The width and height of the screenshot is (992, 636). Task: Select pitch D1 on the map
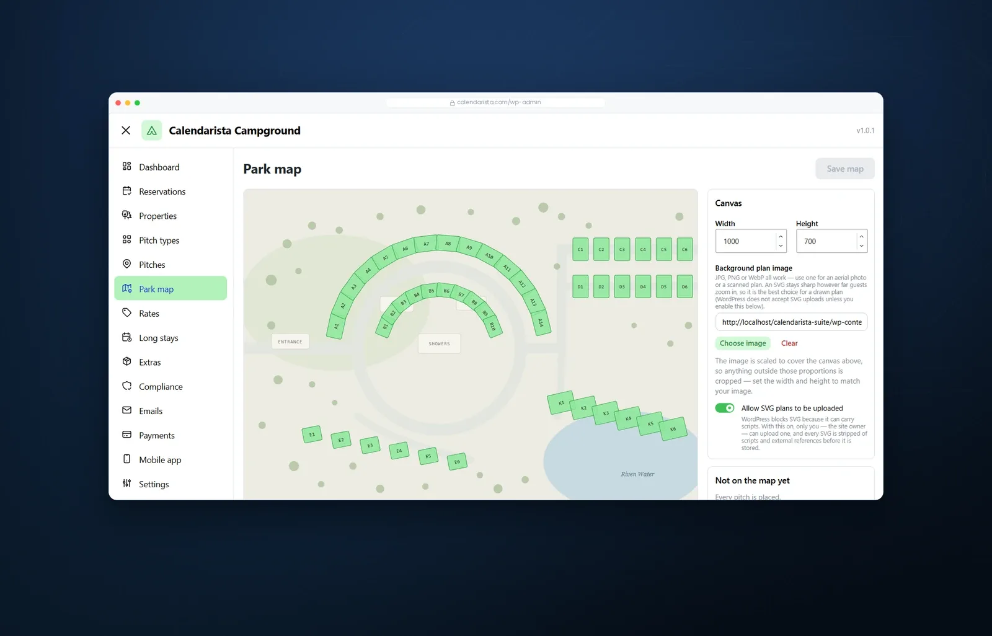[580, 286]
